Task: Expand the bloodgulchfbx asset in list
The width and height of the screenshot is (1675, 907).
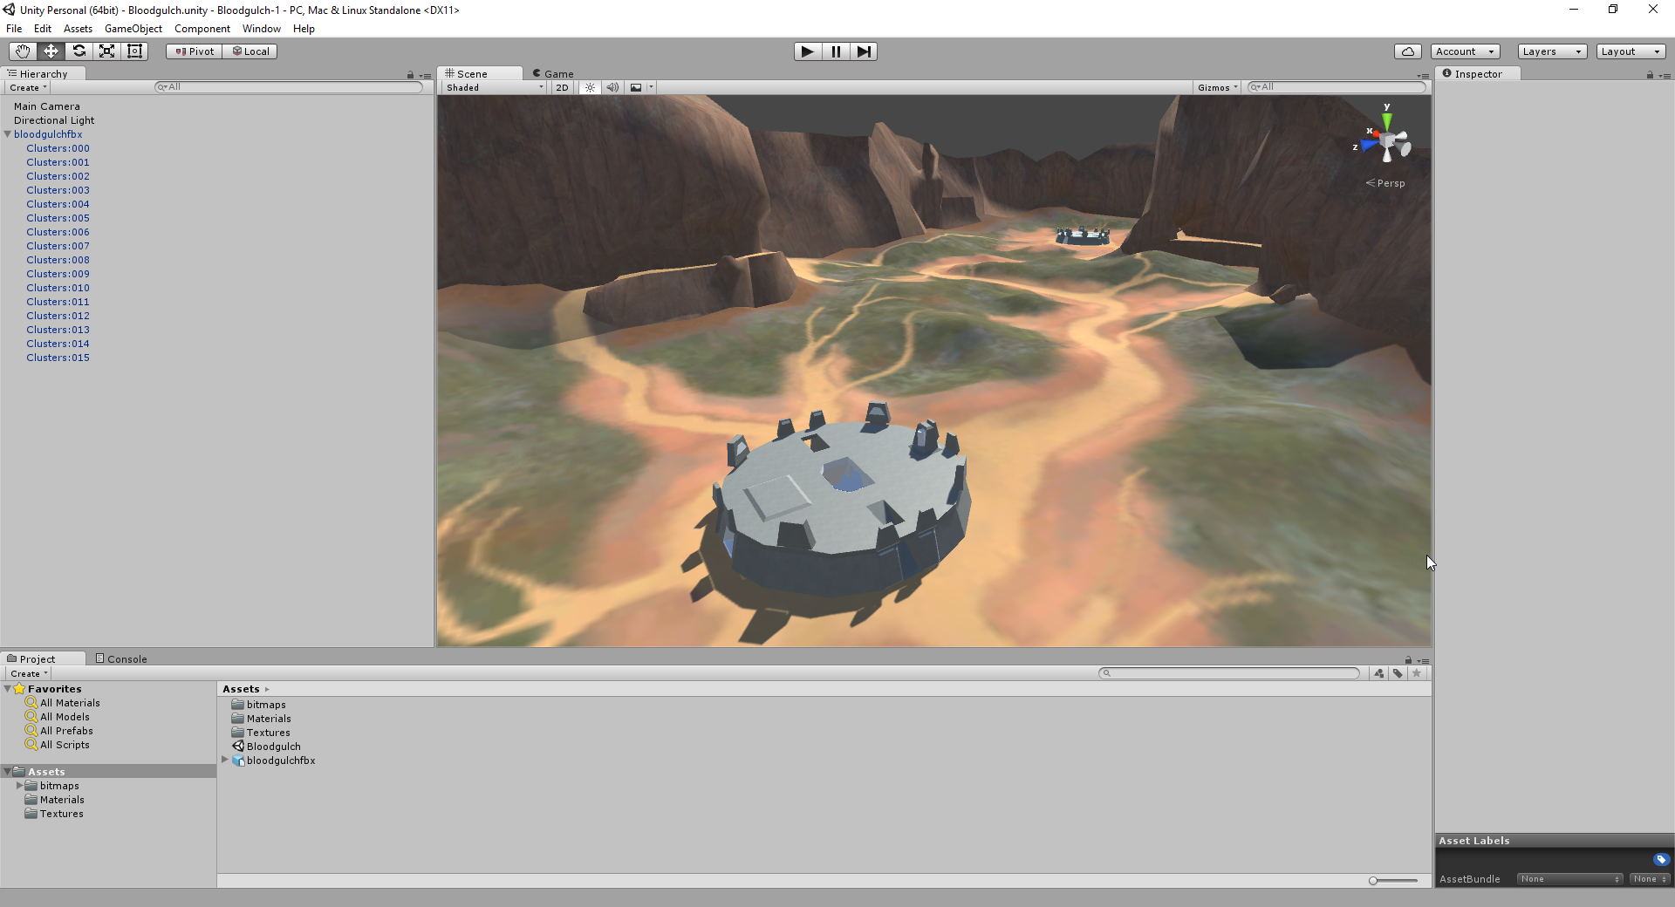Action: point(225,760)
